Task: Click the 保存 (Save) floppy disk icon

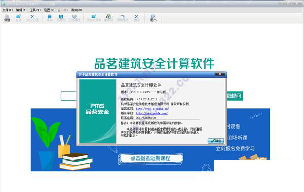Action: click(x=50, y=18)
